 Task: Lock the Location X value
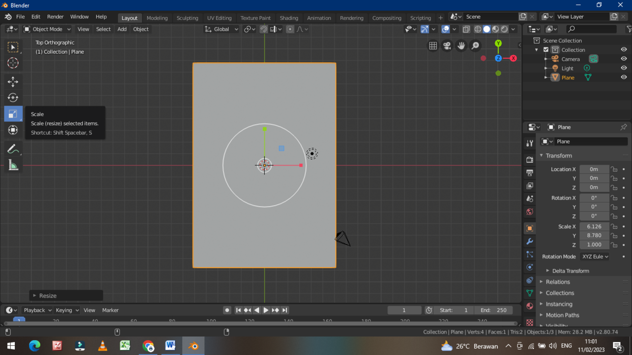click(x=614, y=169)
